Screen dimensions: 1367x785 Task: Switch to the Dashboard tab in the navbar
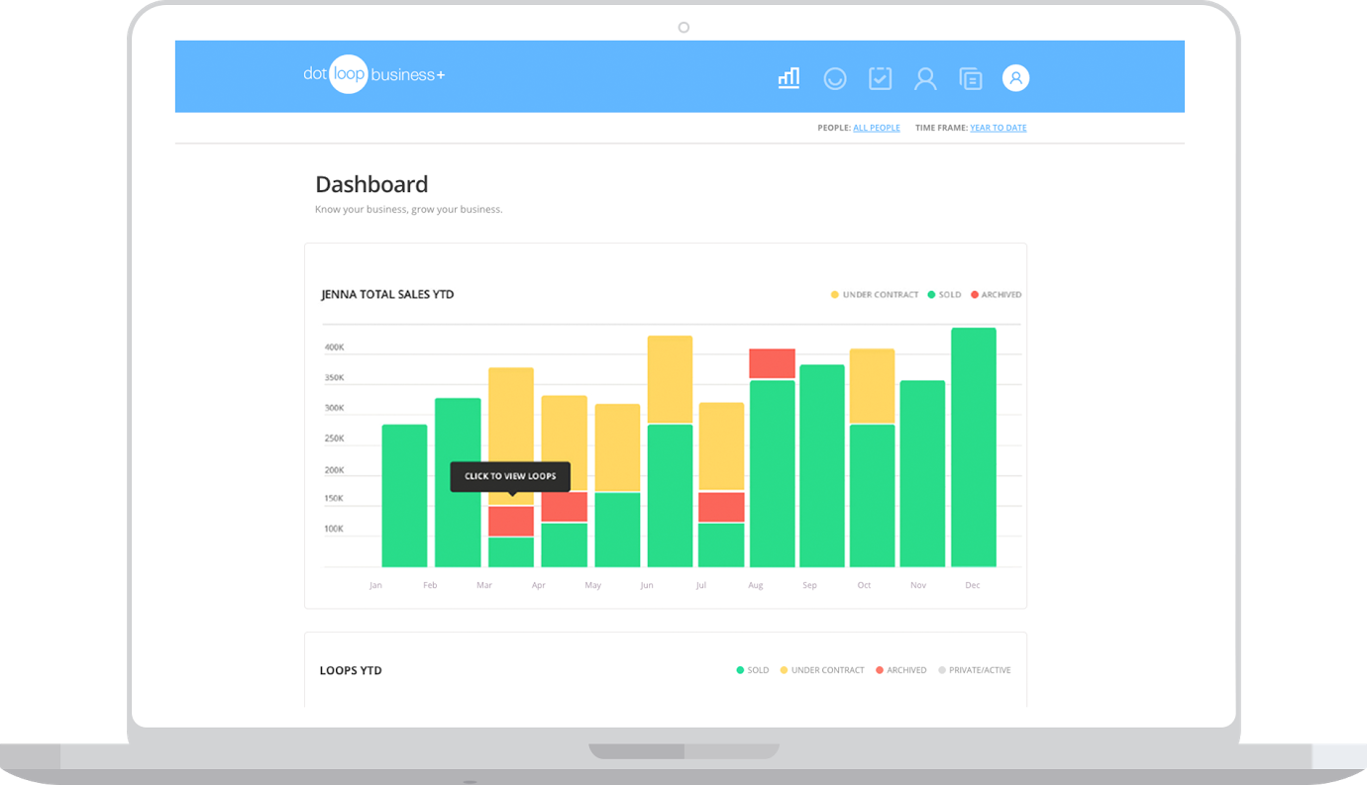[x=789, y=76]
